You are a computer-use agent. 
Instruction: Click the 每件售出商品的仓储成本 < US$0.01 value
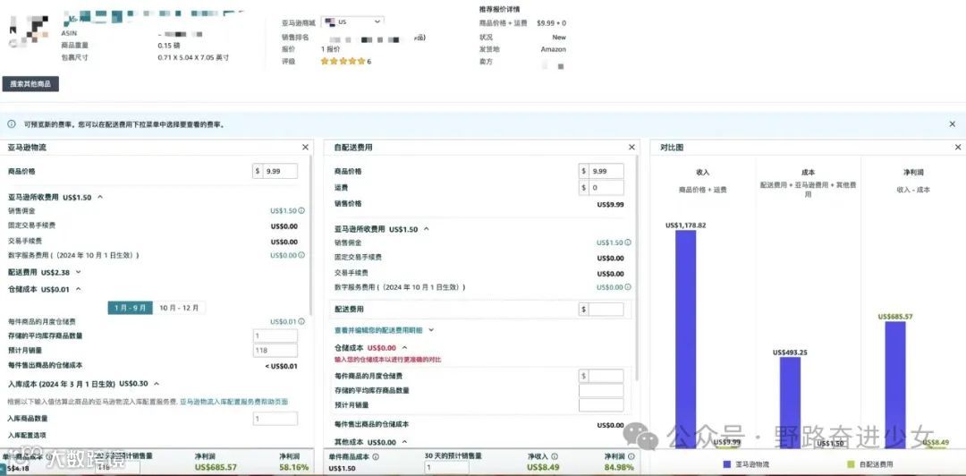tap(280, 366)
